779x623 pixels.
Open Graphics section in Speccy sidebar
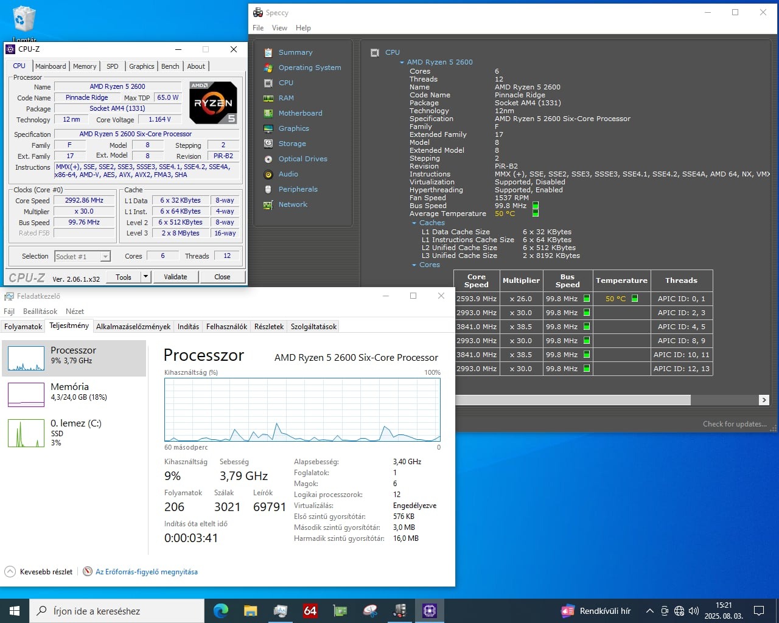(293, 128)
